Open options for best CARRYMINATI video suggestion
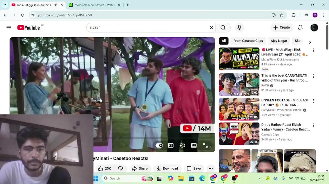The height and width of the screenshot is (184, 329). coord(314,76)
